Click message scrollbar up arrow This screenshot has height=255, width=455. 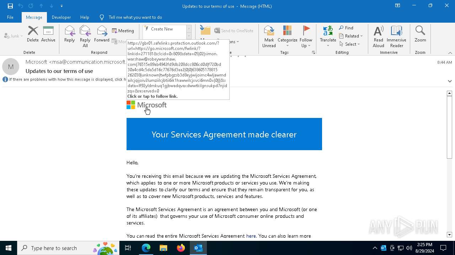449,93
